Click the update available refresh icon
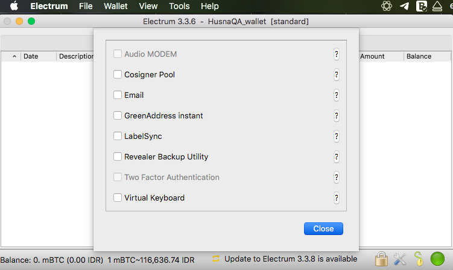Image resolution: width=453 pixels, height=270 pixels. [216, 259]
